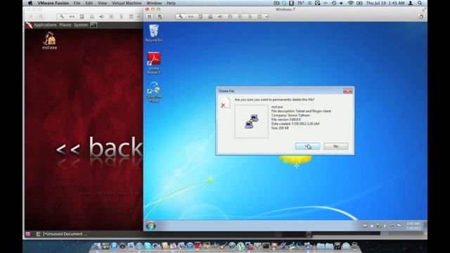Open GarageBand guitar icon in the Dock
This screenshot has width=450, height=253.
click(x=224, y=246)
